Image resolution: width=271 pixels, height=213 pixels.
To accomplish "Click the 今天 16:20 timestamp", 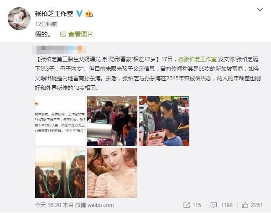I will 48,205.
